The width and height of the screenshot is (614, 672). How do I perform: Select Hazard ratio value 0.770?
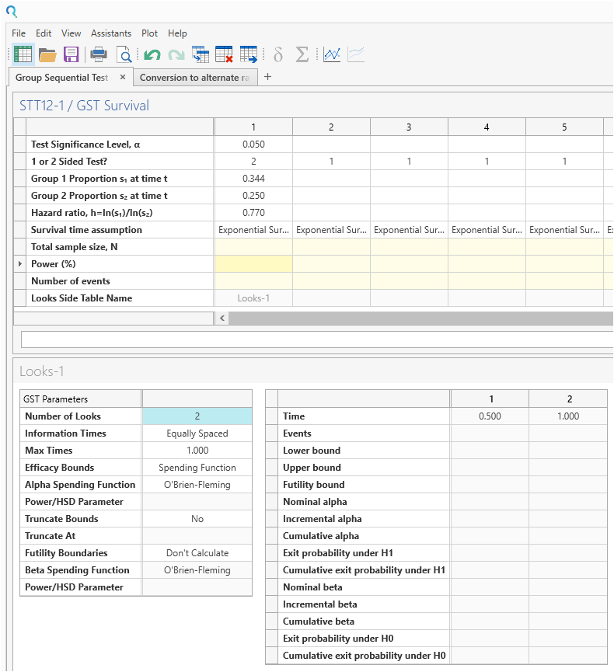pos(253,213)
